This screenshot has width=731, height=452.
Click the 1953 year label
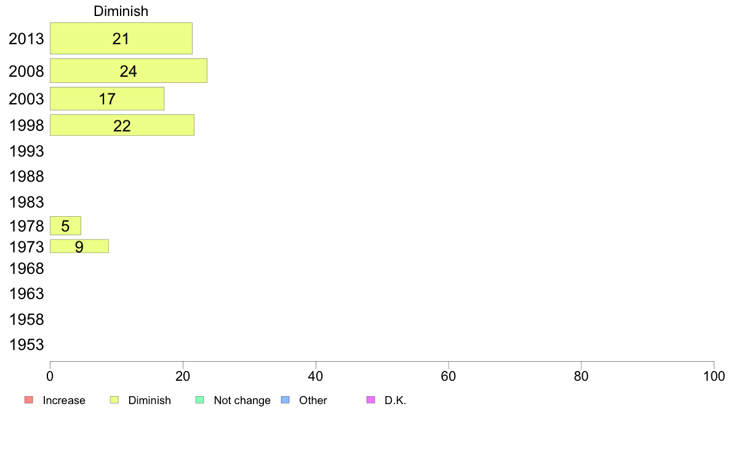pos(26,345)
